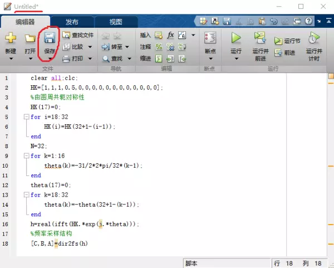The image size is (334, 268).
Task: Open the dropdown arrow under 新建
Action: click(11, 59)
